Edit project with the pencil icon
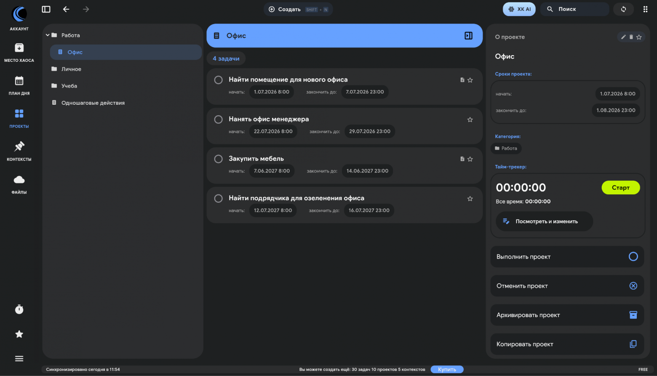The width and height of the screenshot is (657, 376). tap(623, 37)
